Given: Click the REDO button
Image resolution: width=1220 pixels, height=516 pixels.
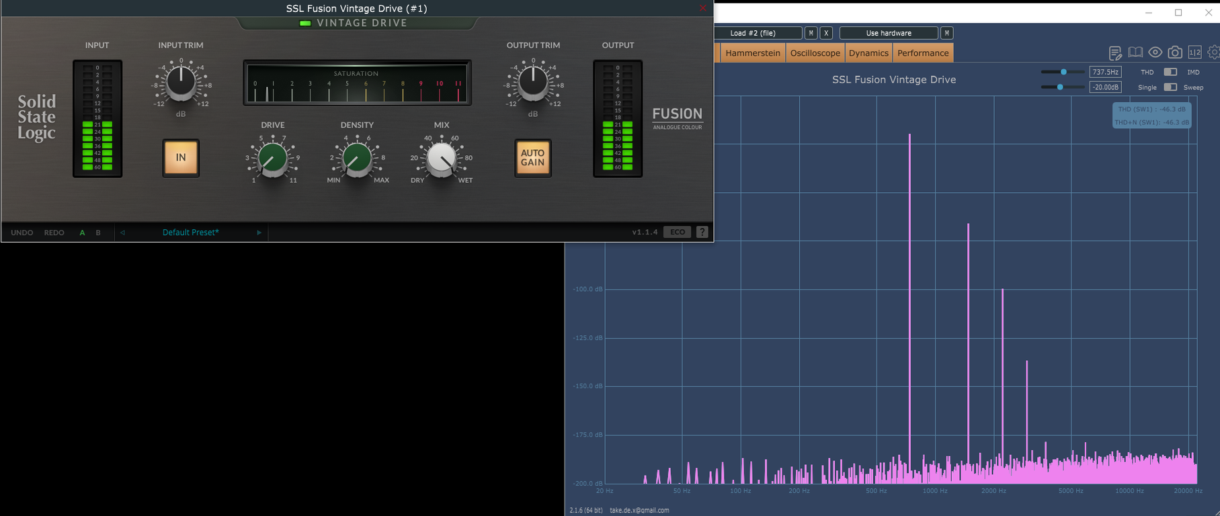Looking at the screenshot, I should coord(54,232).
